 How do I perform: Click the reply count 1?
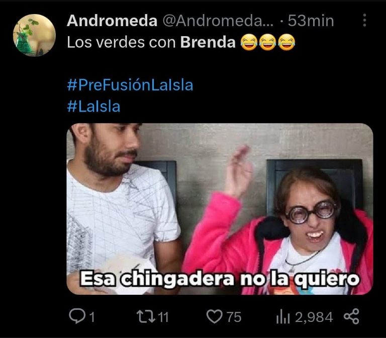[92, 317]
